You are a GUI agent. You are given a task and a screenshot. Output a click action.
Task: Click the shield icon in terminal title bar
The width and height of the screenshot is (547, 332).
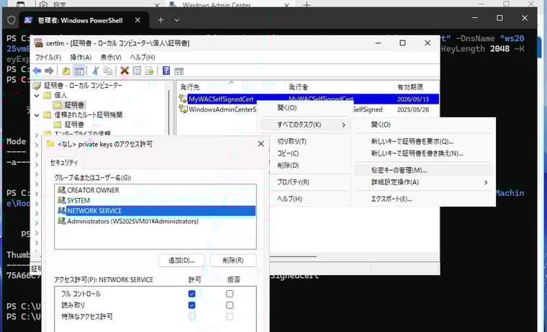coord(12,20)
